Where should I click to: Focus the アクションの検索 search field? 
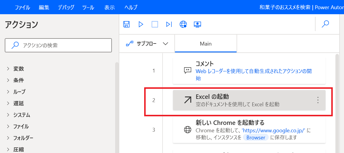[x=58, y=45]
